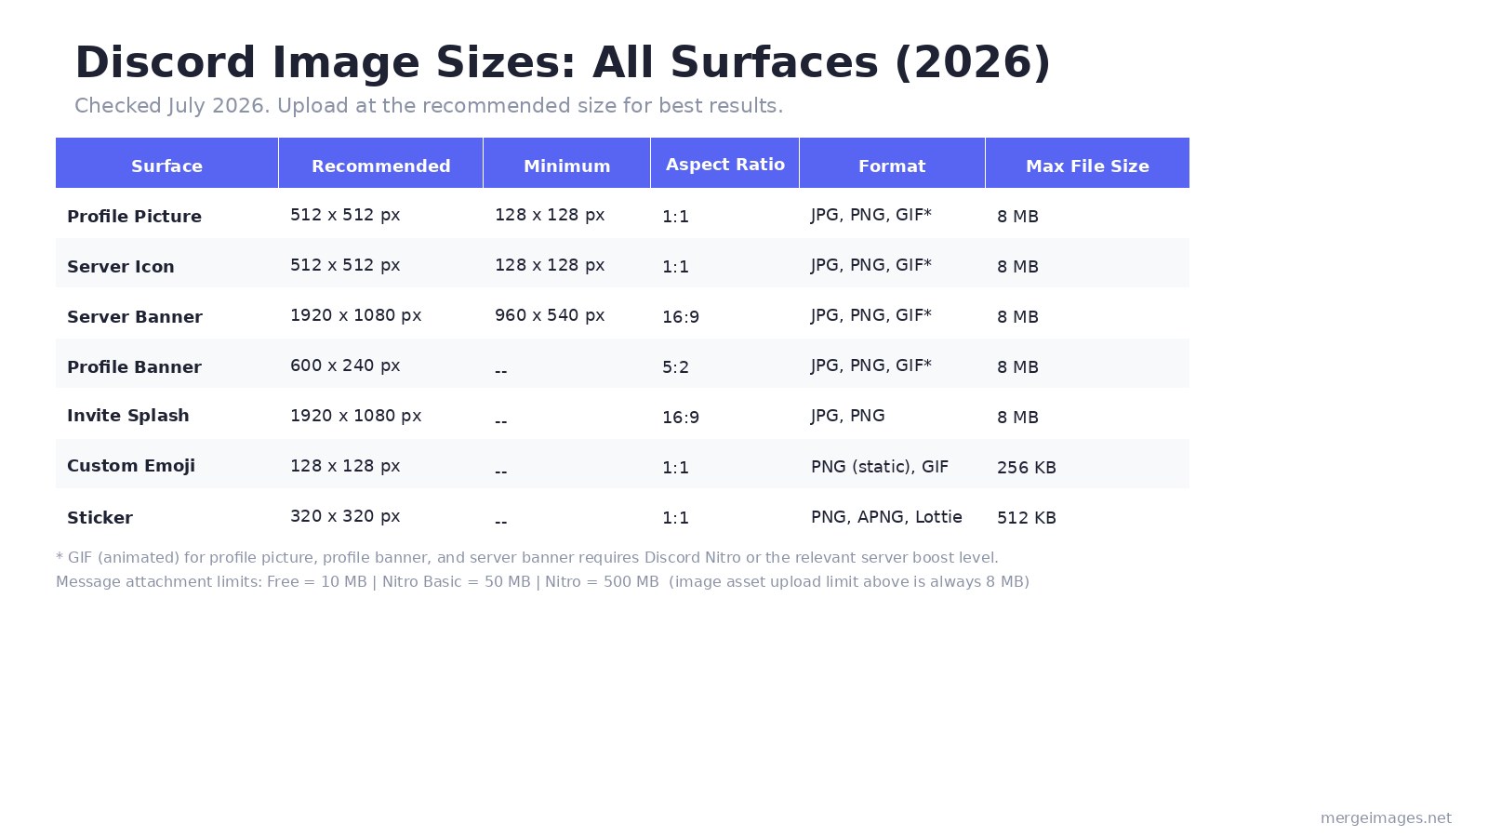This screenshot has height=837, width=1488.
Task: Click Profile Banner format JPG, PNG, GIF*
Action: point(870,365)
